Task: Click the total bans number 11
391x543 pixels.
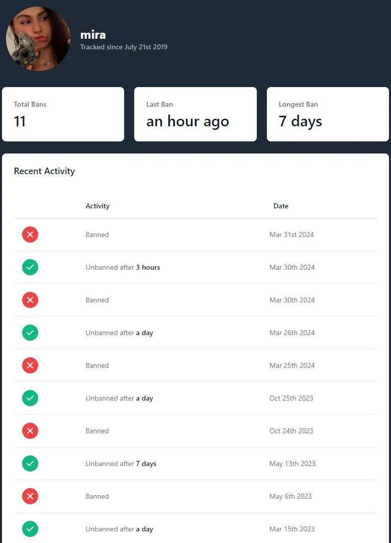Action: [x=20, y=121]
